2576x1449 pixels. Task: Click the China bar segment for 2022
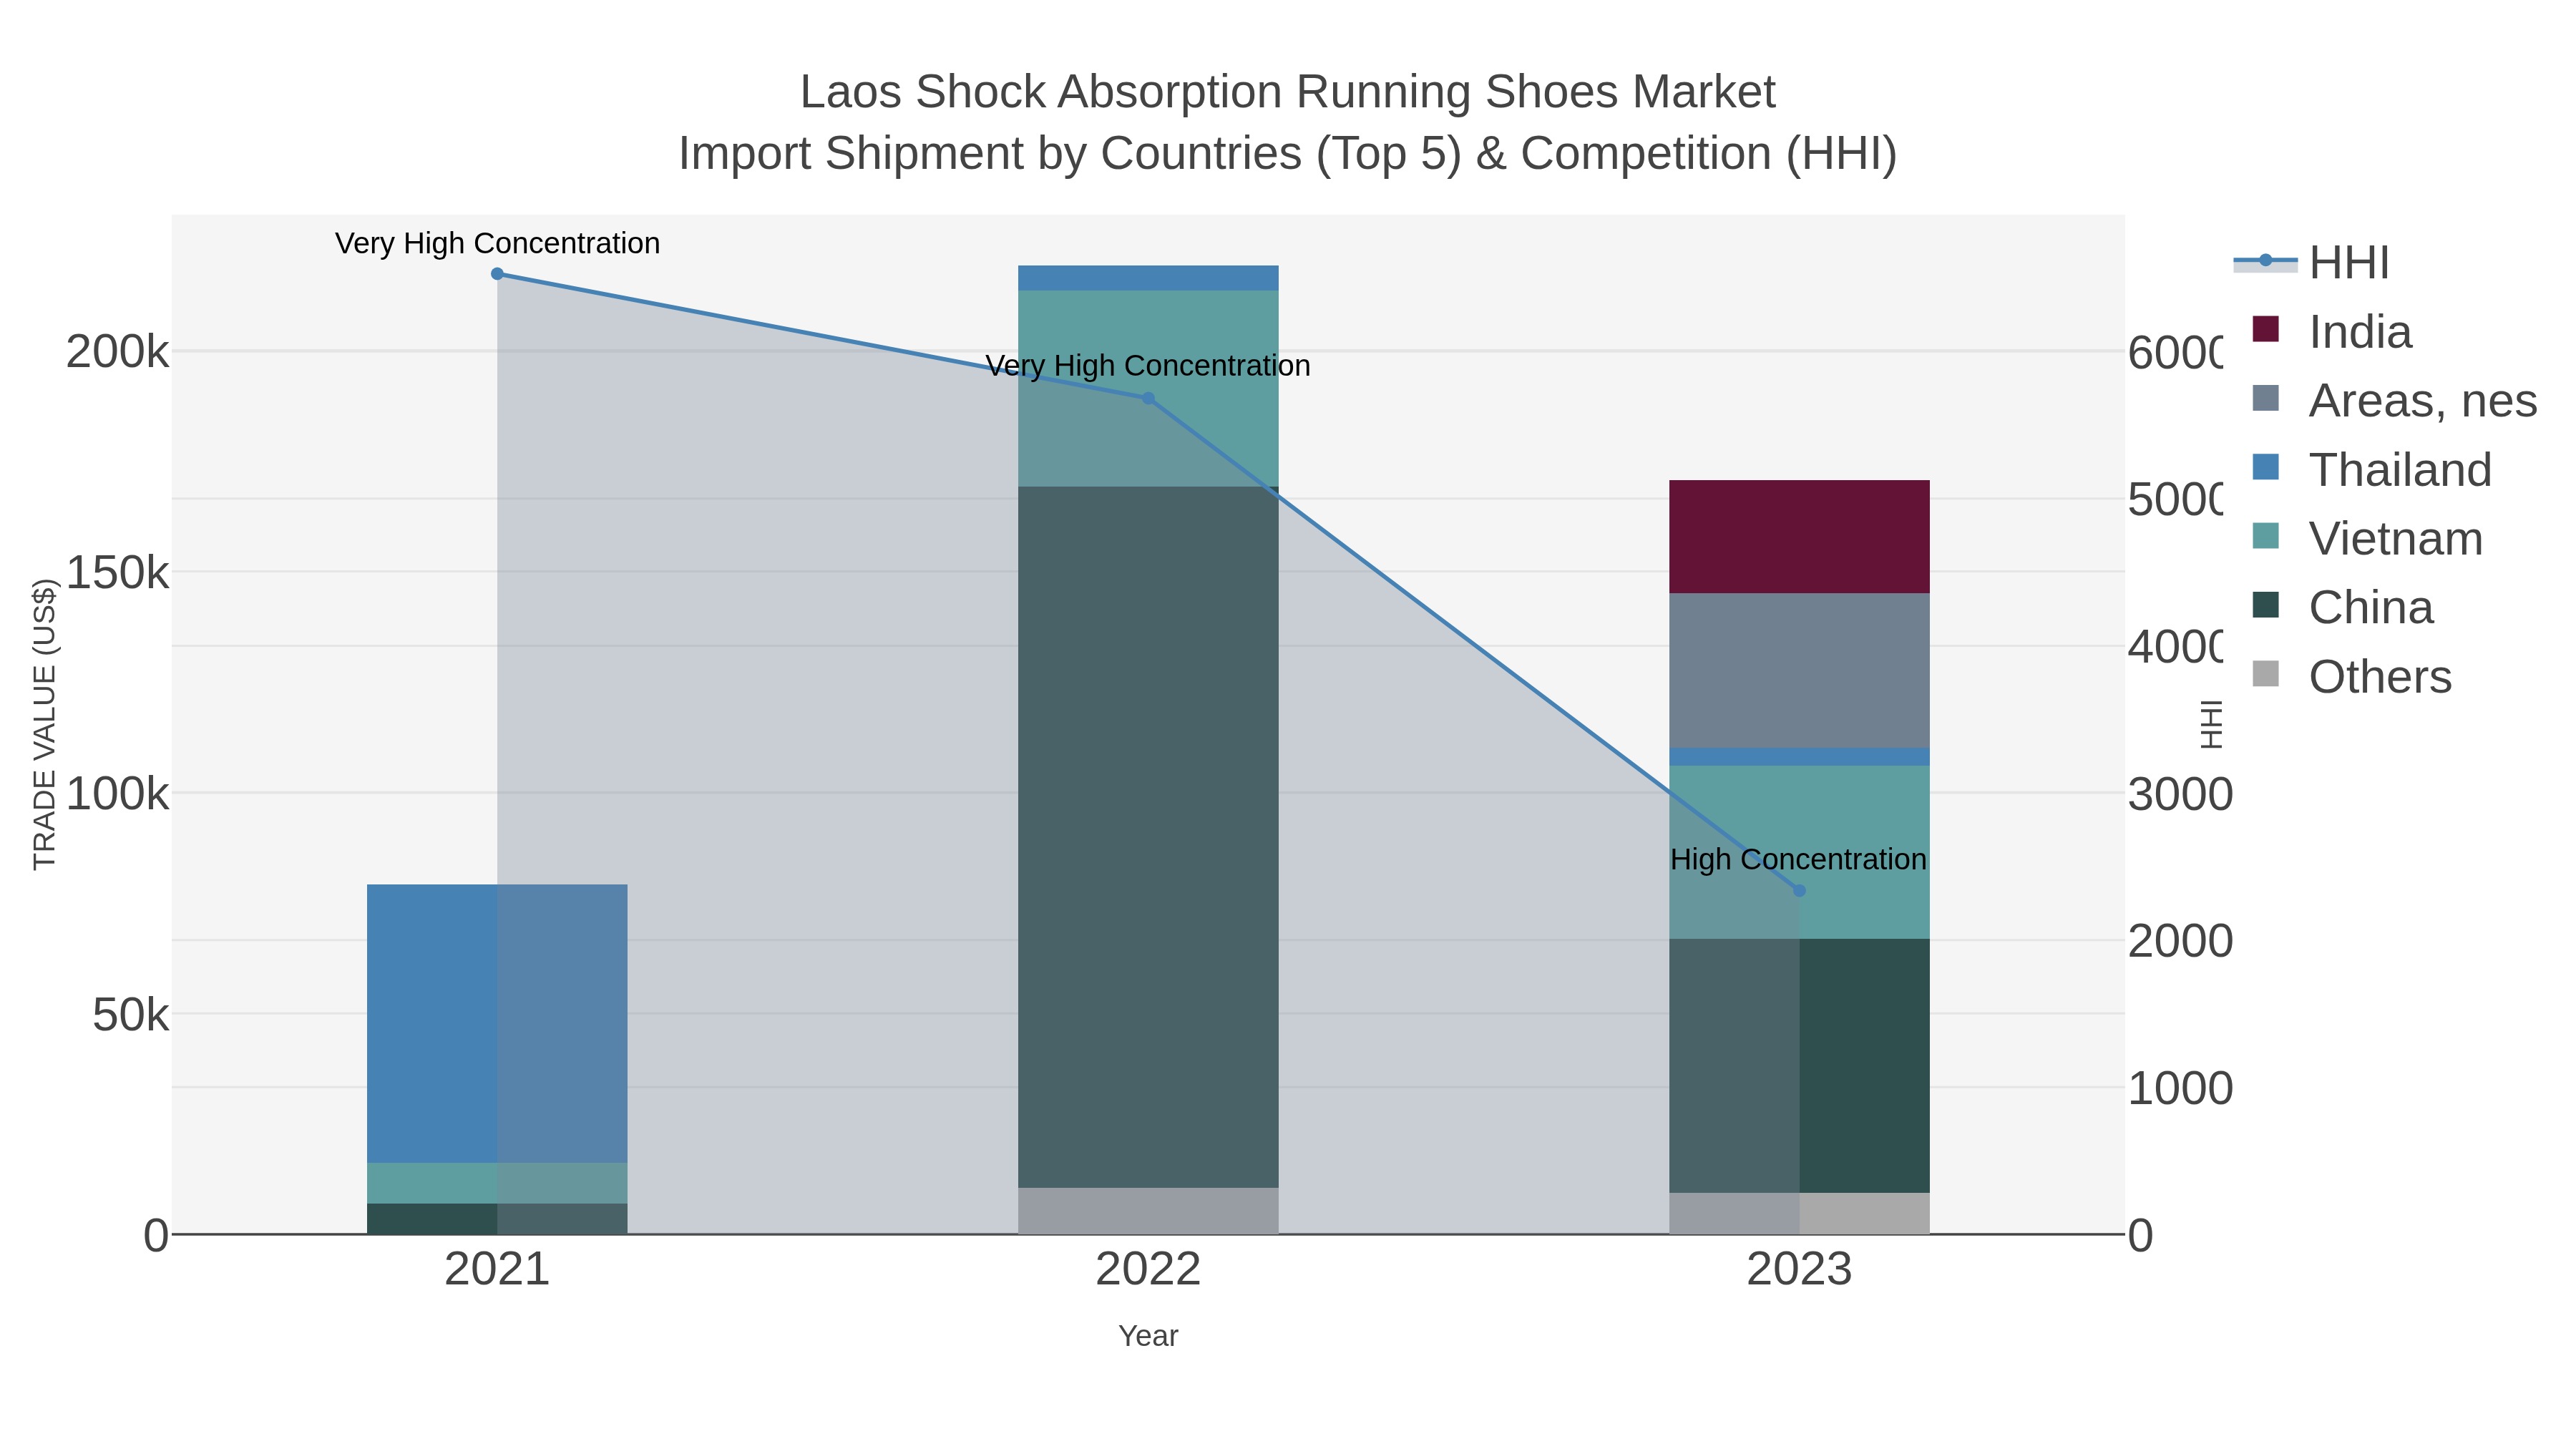1148,837
